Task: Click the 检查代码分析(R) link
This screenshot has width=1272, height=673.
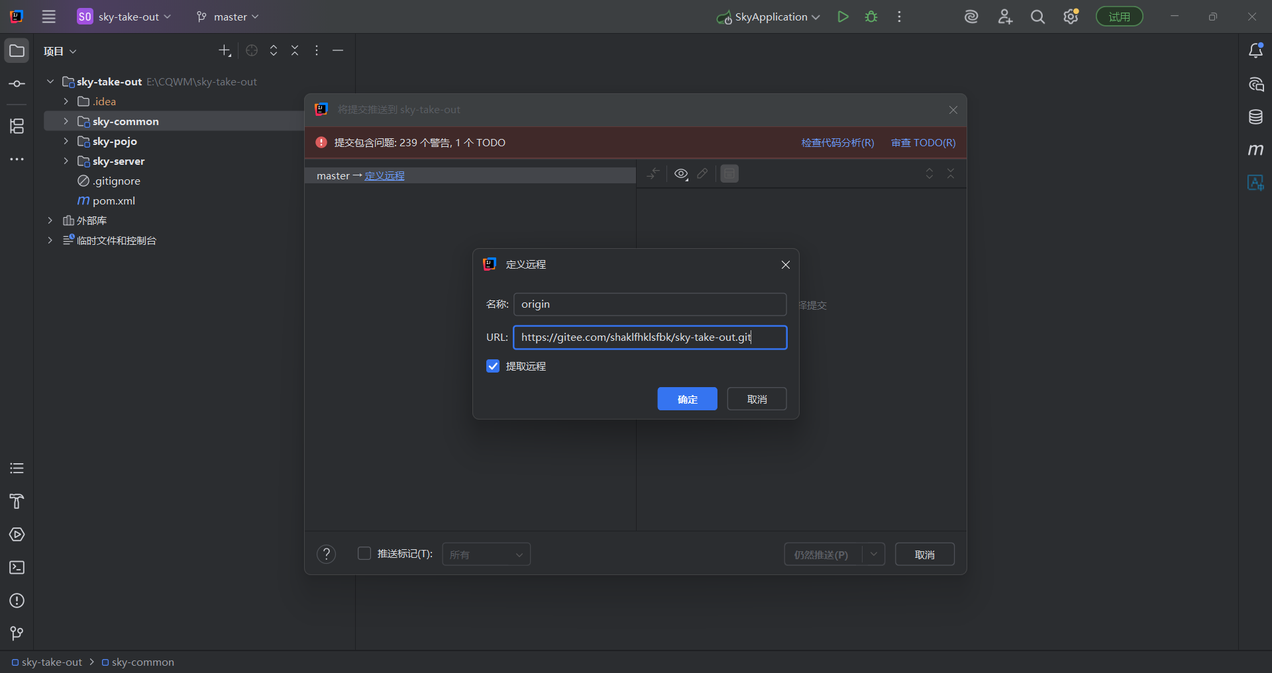Action: (837, 143)
